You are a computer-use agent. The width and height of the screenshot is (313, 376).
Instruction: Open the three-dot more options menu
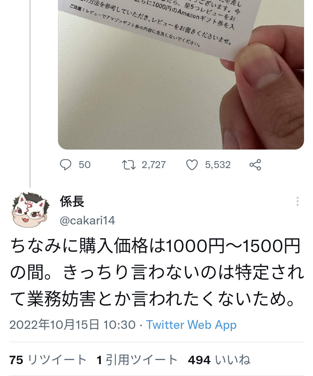(298, 201)
